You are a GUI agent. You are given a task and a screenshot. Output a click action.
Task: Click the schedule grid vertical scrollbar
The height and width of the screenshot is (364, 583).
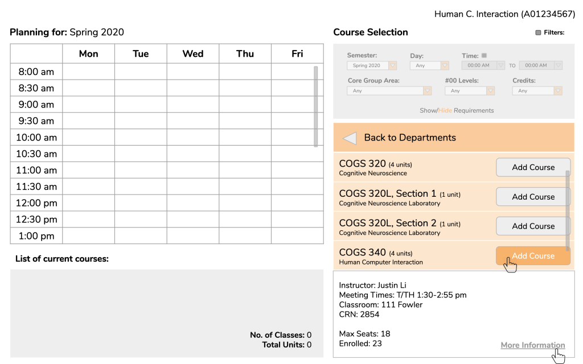pyautogui.click(x=315, y=106)
